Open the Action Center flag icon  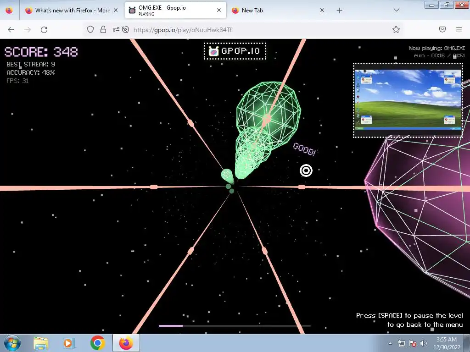tap(413, 343)
